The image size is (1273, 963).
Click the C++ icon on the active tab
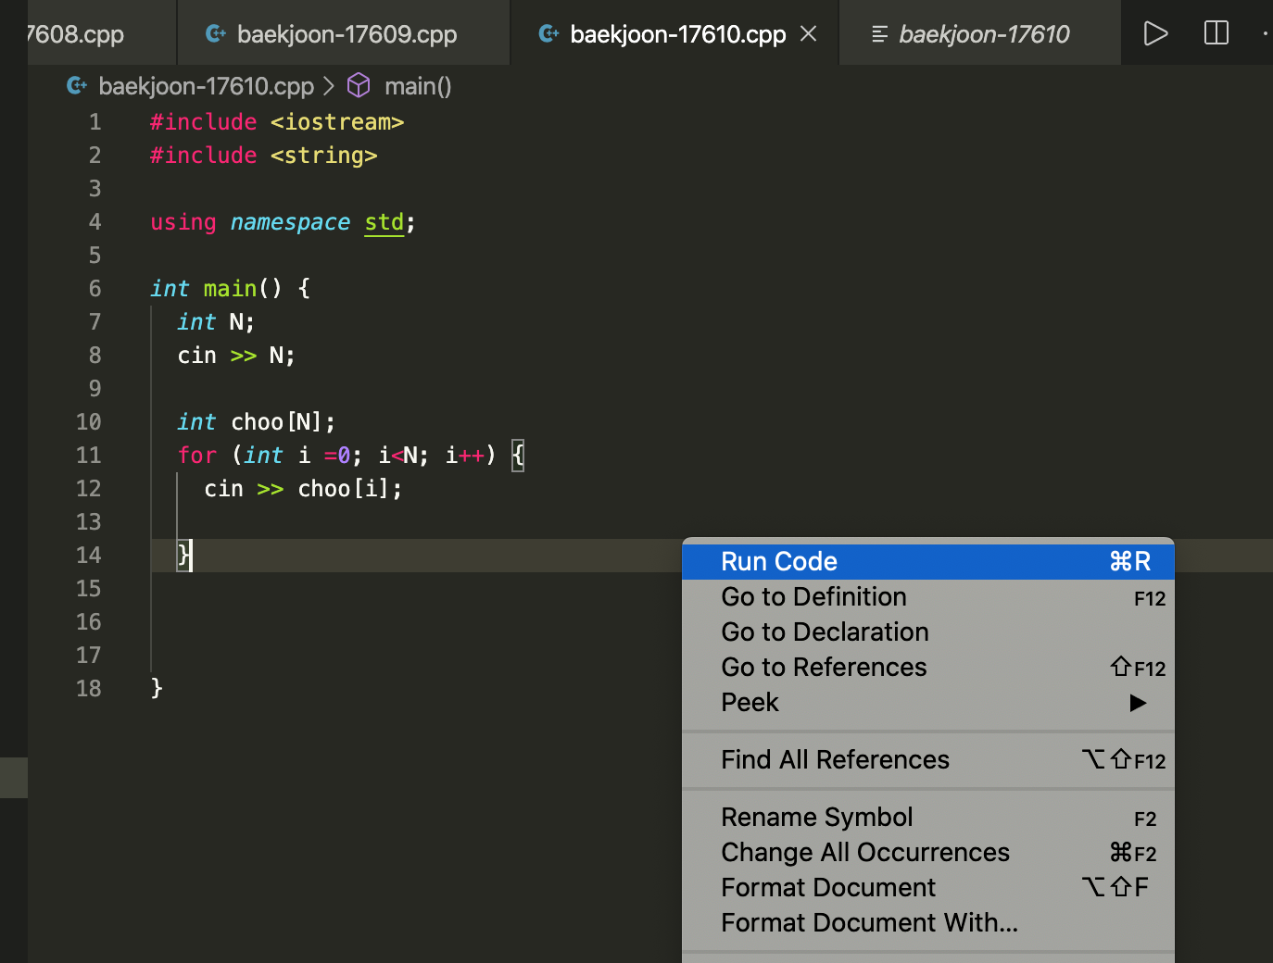(548, 32)
